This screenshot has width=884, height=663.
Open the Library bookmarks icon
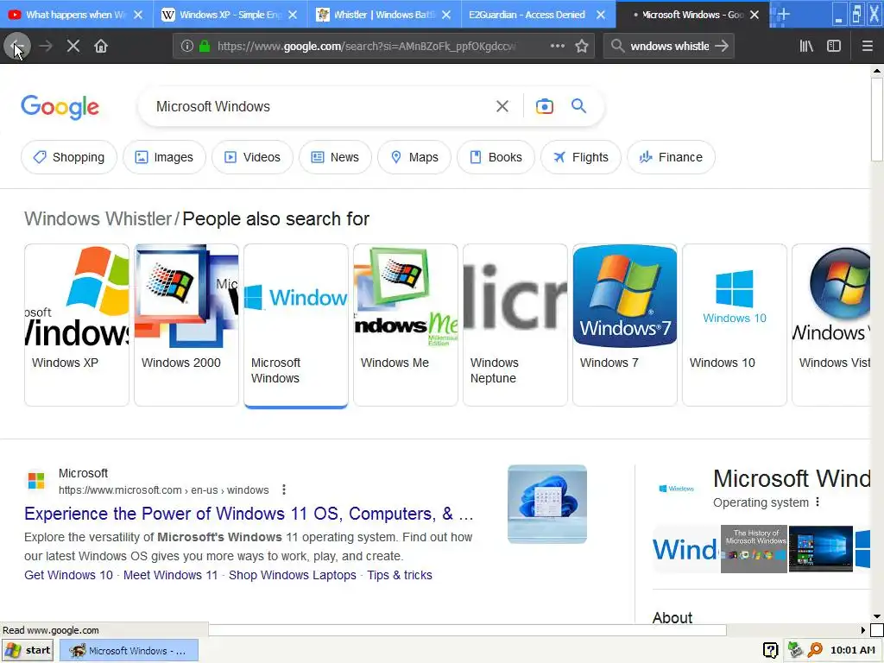[806, 47]
